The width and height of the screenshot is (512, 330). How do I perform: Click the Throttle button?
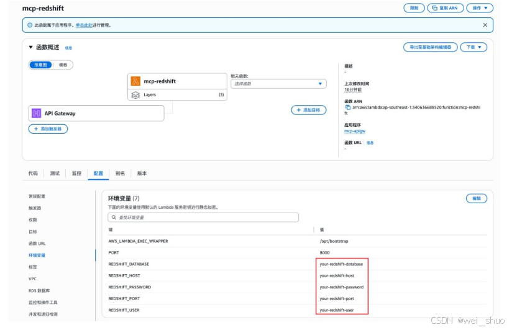click(414, 8)
